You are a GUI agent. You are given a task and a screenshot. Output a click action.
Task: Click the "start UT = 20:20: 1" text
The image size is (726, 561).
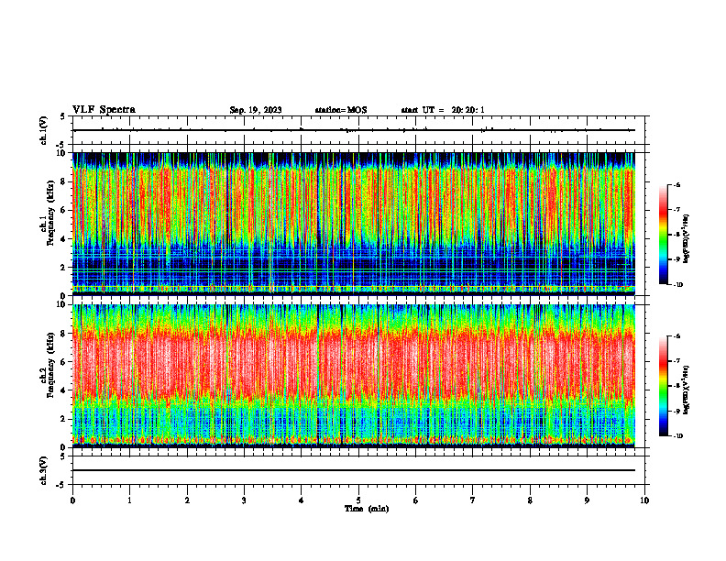pos(443,110)
